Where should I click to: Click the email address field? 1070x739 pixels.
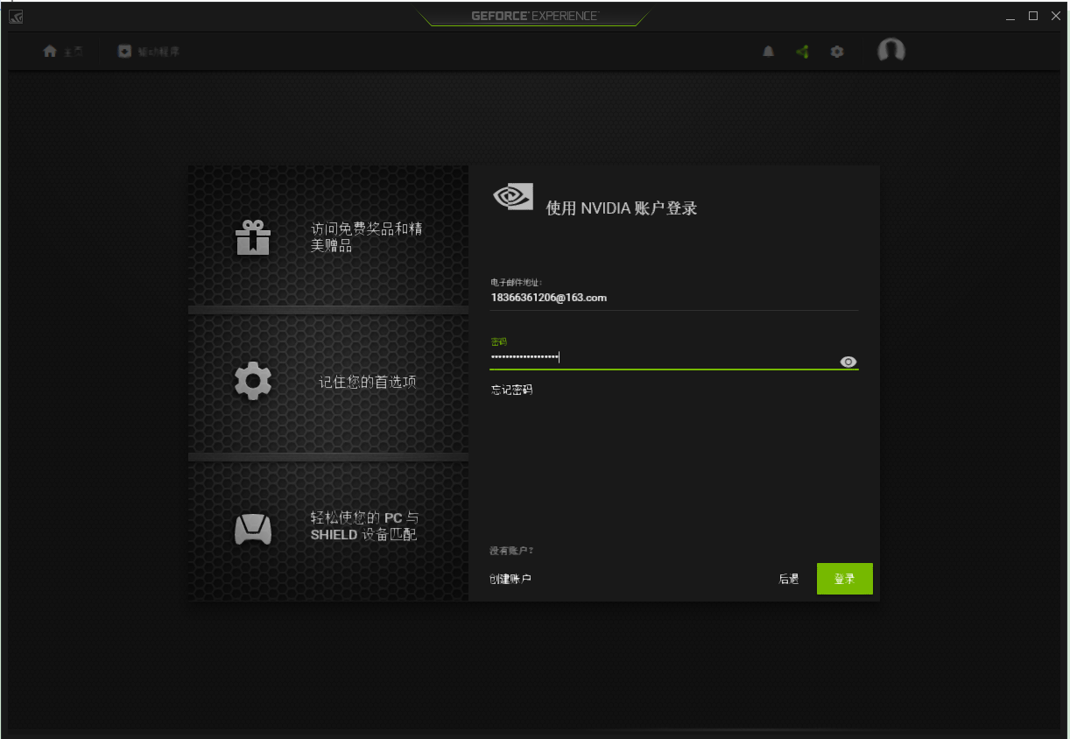(674, 298)
